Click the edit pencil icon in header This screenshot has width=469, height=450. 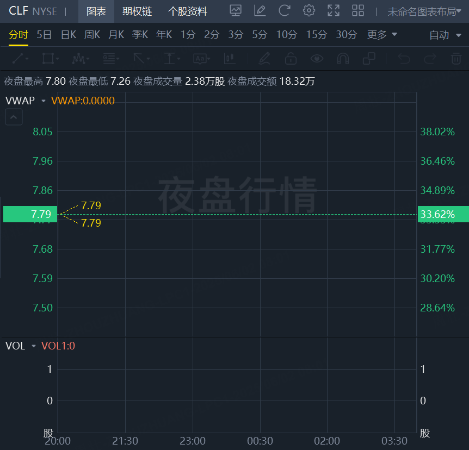(x=260, y=11)
